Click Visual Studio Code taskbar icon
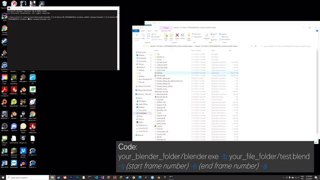Screen dimensions: 320x180 click(96, 177)
